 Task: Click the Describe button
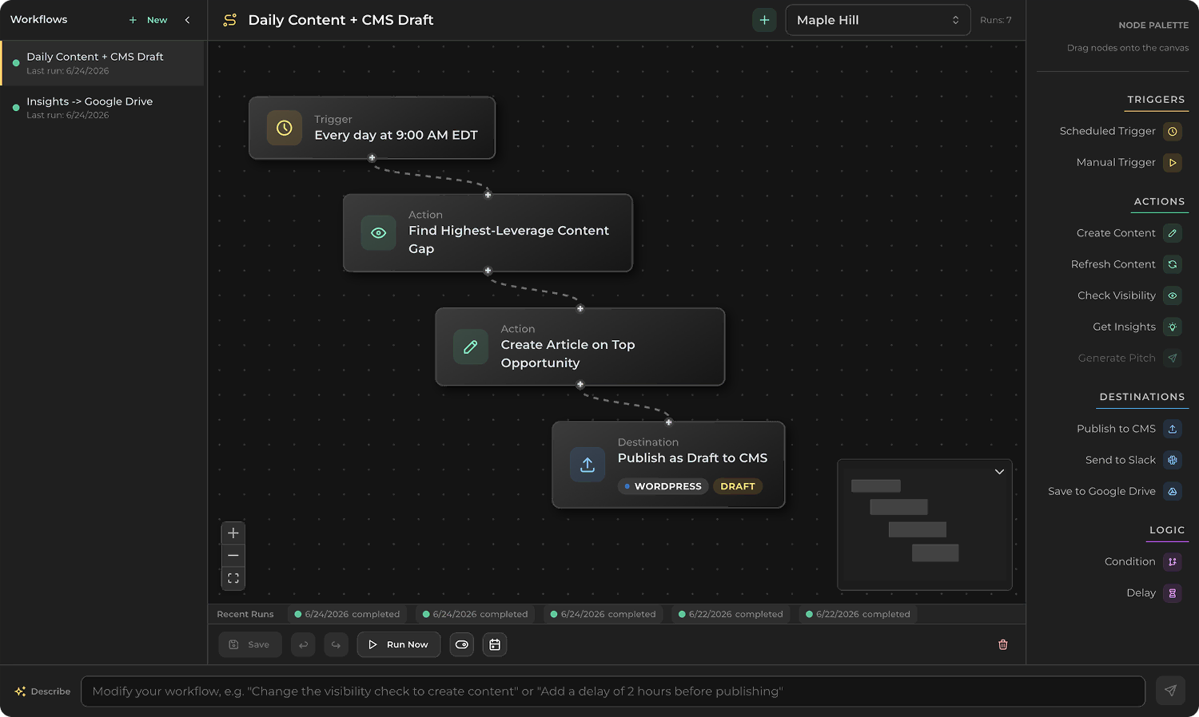tap(43, 691)
